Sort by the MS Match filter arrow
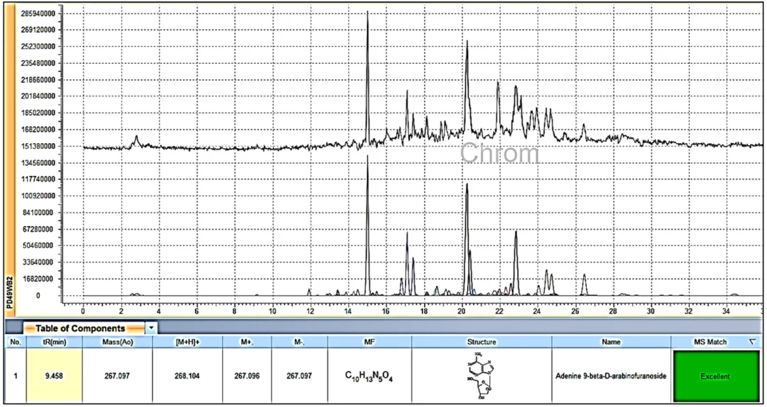767x407 pixels. pyautogui.click(x=752, y=342)
